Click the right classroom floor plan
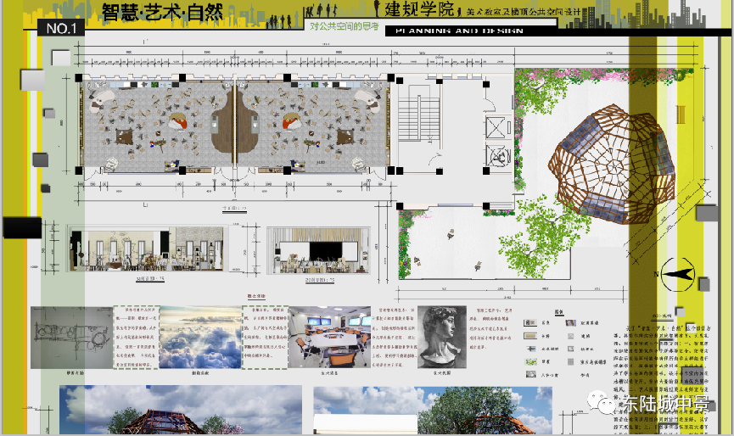This screenshot has height=436, width=734. 316,126
